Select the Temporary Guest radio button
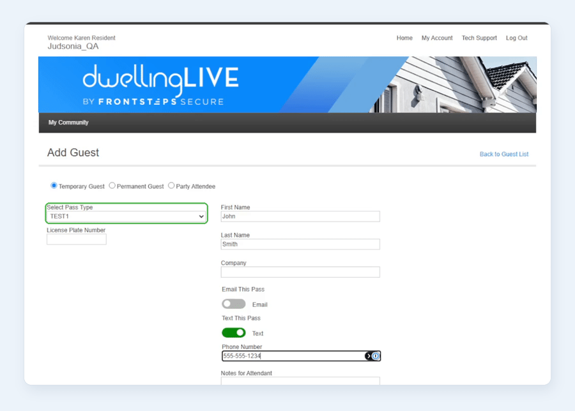This screenshot has width=575, height=411. (54, 186)
